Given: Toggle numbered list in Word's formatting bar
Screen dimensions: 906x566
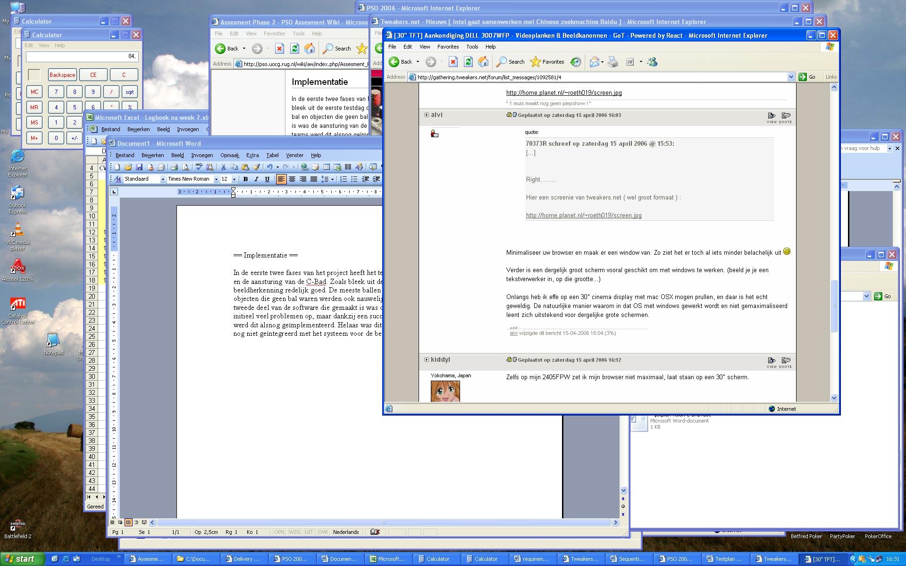Looking at the screenshot, I should point(344,179).
